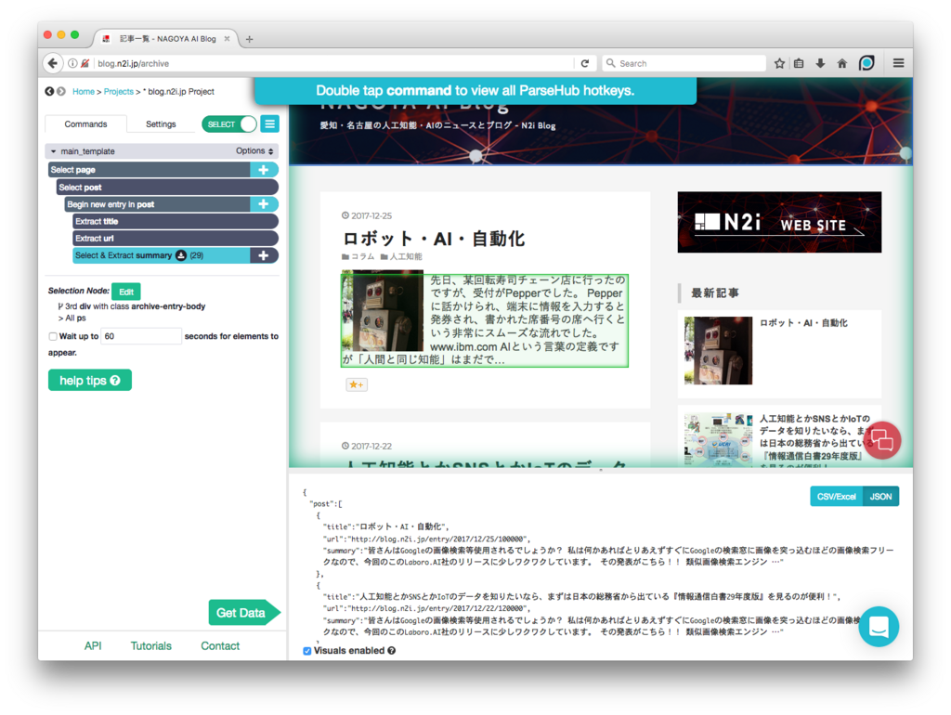This screenshot has width=951, height=715.
Task: Go back with the browser back arrow
Action: coord(53,63)
